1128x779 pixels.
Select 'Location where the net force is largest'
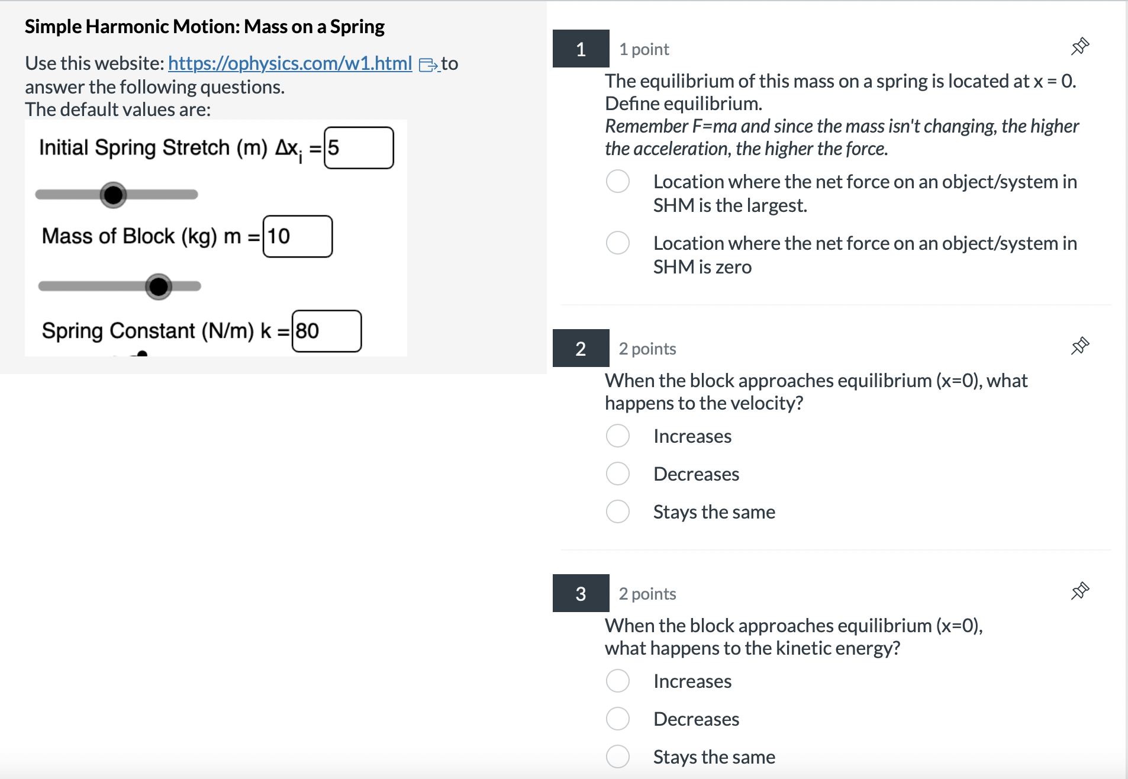click(618, 182)
